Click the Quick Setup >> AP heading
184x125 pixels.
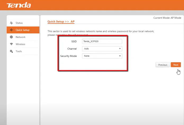[61, 22]
